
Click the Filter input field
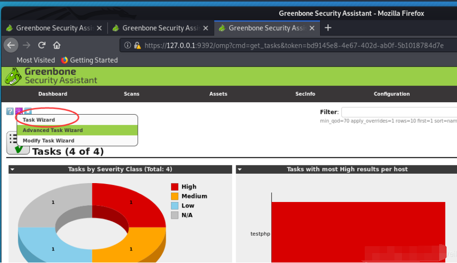tap(399, 112)
